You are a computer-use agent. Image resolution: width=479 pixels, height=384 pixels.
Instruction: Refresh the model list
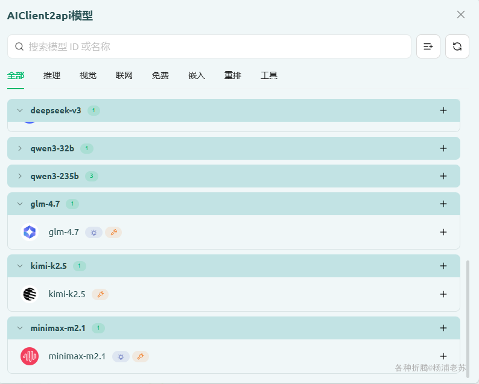point(457,46)
